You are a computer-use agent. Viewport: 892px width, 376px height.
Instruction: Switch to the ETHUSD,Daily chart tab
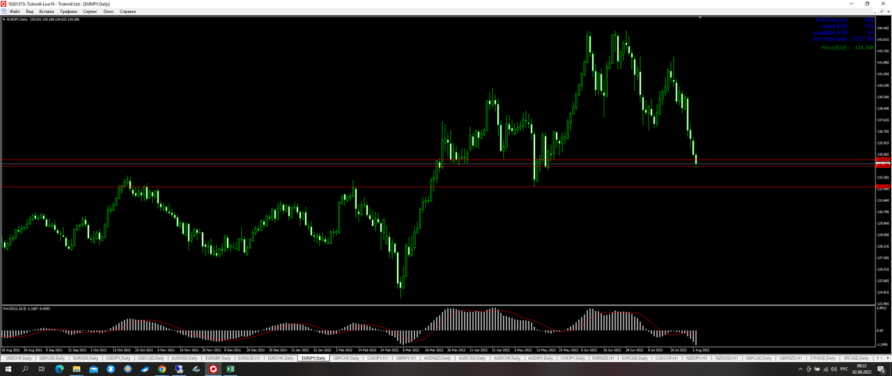pos(823,358)
